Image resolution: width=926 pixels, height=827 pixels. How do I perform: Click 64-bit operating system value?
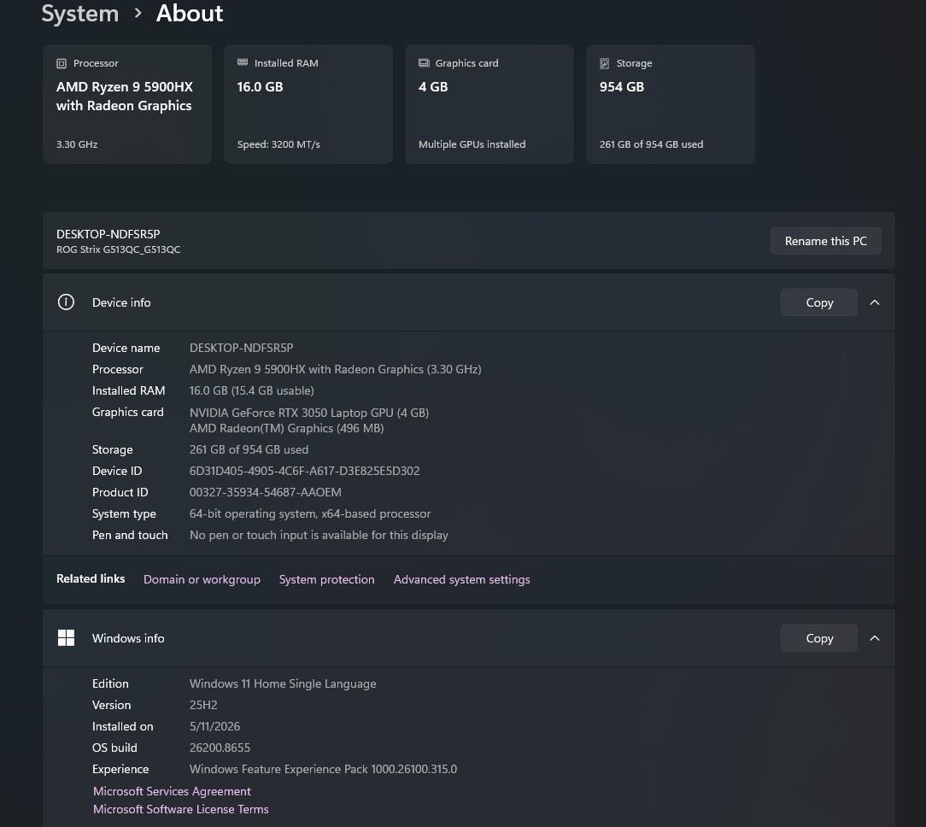(x=310, y=513)
